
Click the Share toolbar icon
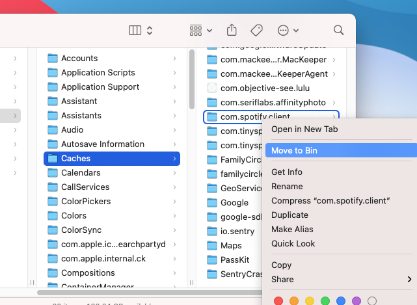(232, 30)
